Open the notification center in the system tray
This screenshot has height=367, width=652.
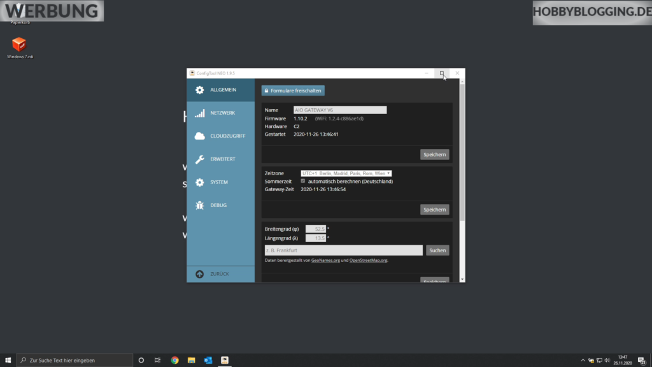(642, 360)
